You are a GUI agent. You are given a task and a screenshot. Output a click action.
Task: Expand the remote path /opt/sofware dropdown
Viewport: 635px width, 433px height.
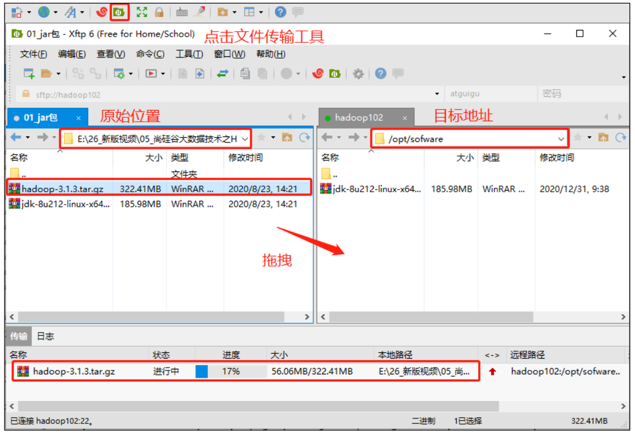561,139
